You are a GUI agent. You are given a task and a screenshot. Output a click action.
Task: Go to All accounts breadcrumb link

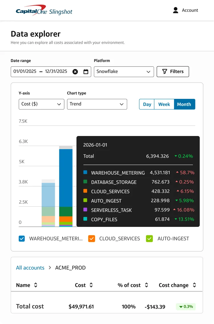point(30,268)
